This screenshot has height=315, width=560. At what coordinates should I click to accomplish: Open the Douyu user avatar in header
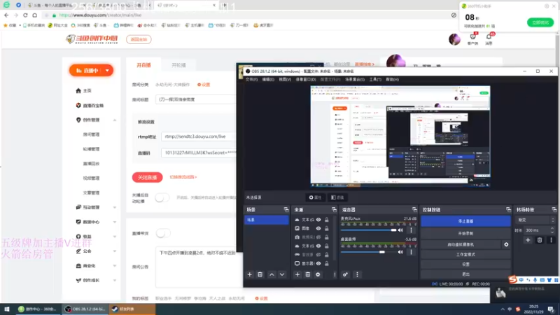click(454, 39)
